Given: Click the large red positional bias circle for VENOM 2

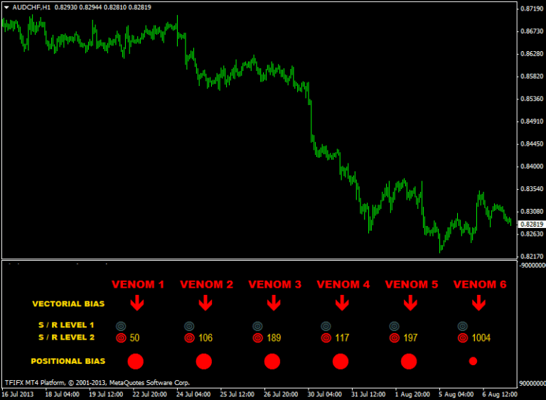Looking at the screenshot, I should point(204,361).
